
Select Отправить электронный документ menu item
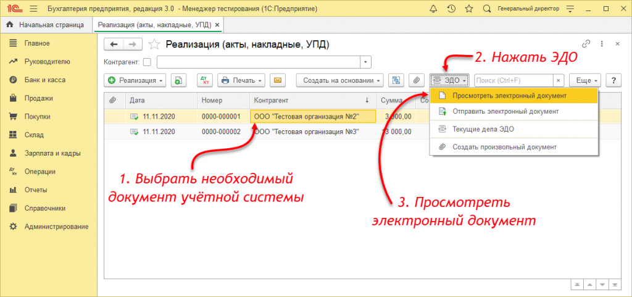[x=514, y=112]
